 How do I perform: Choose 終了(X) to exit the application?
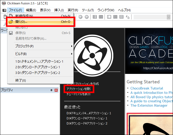(40, 81)
